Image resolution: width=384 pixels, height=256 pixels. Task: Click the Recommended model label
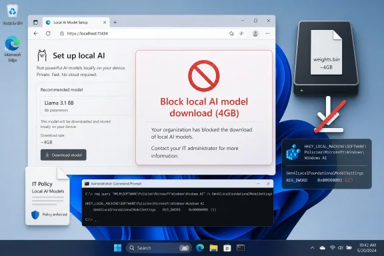coord(61,89)
